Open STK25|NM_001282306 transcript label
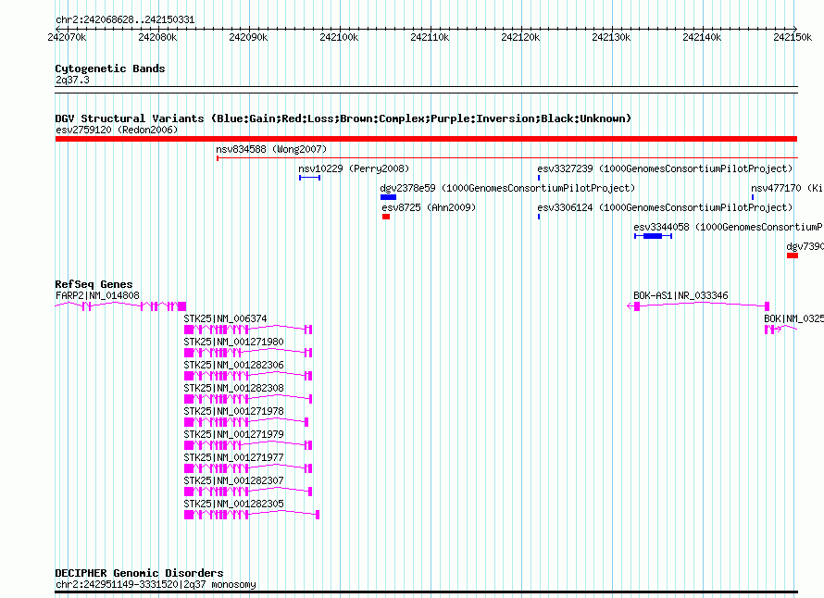This screenshot has width=824, height=598. pos(234,366)
